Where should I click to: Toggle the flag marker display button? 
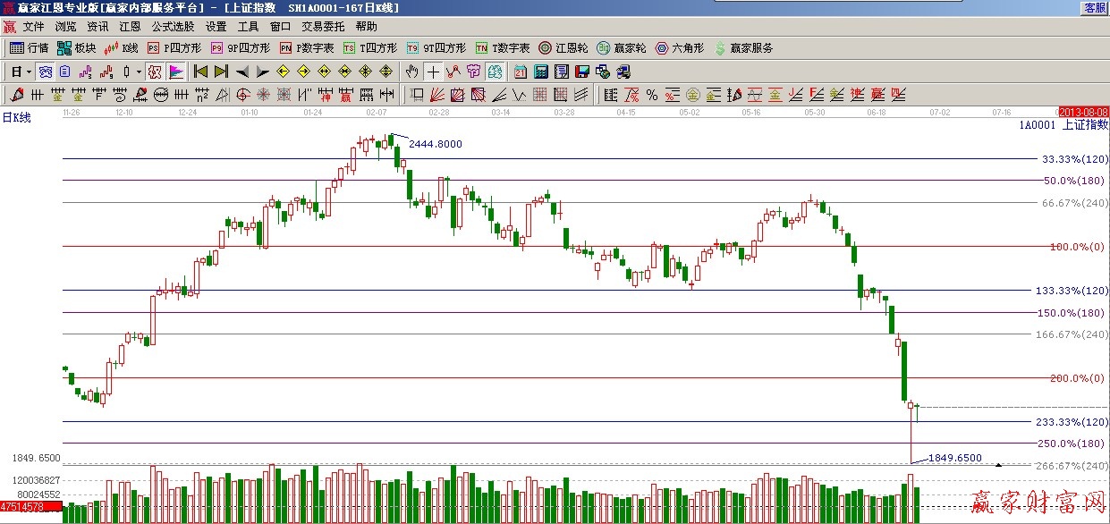176,72
